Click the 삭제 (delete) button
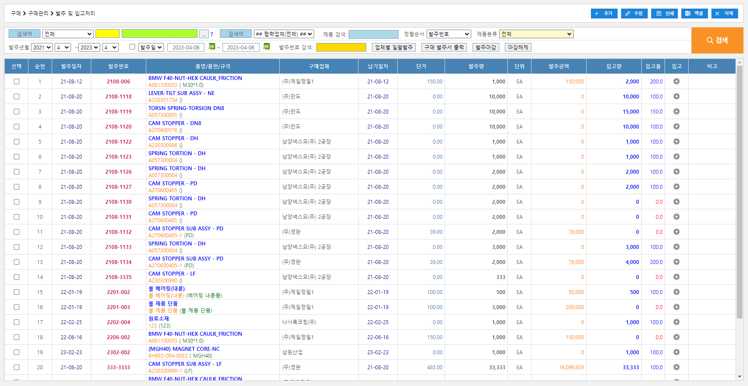This screenshot has width=748, height=386. (724, 13)
